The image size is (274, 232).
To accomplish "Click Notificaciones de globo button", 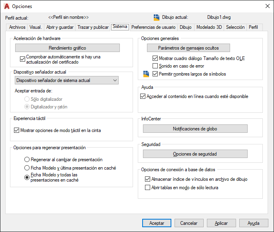I will (x=195, y=129).
